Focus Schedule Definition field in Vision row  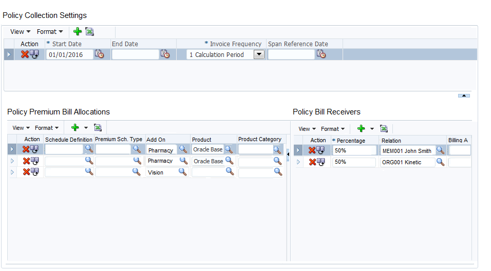point(64,172)
